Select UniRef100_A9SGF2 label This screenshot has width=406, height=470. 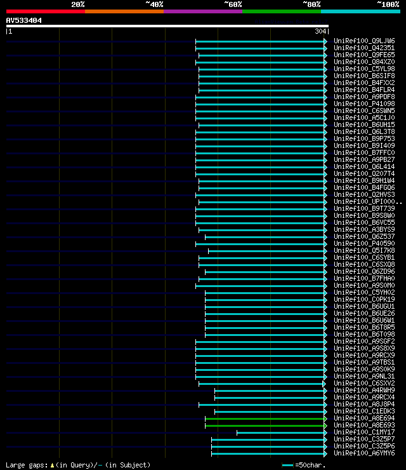point(364,342)
